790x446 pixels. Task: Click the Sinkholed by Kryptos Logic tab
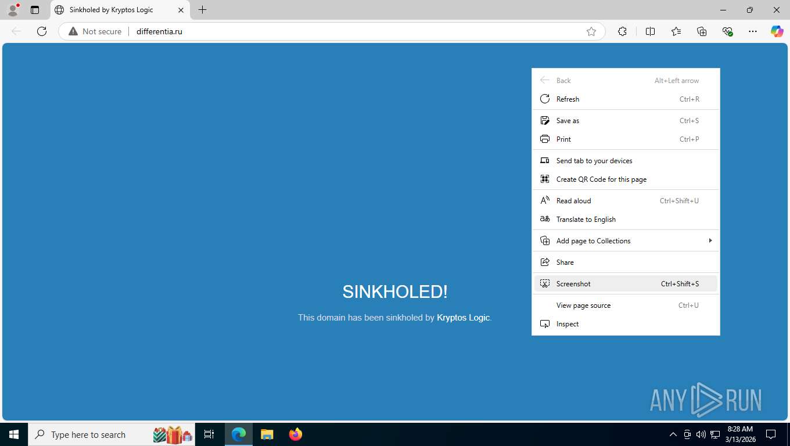point(120,10)
